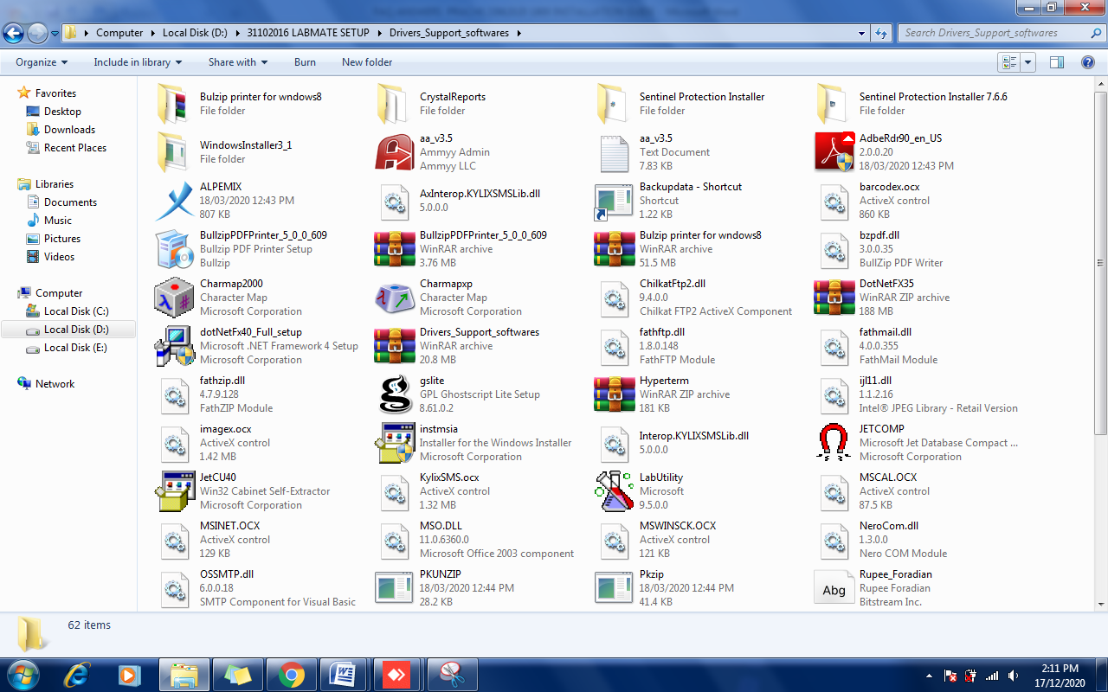
Task: Select the Drivers_Support_softwares WinRAR archive icon
Action: [395, 346]
